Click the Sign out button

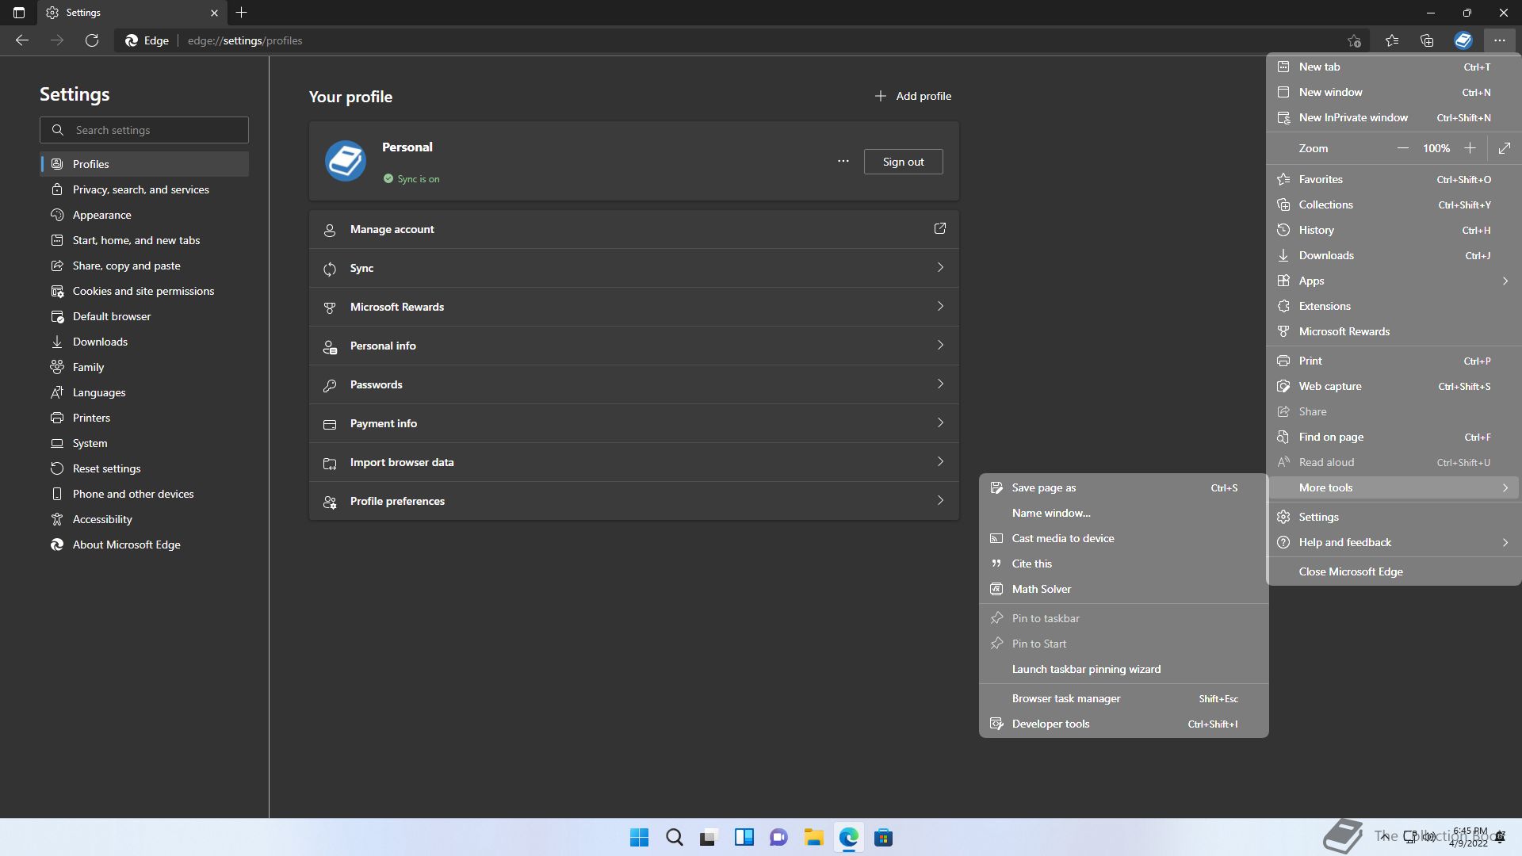point(903,162)
